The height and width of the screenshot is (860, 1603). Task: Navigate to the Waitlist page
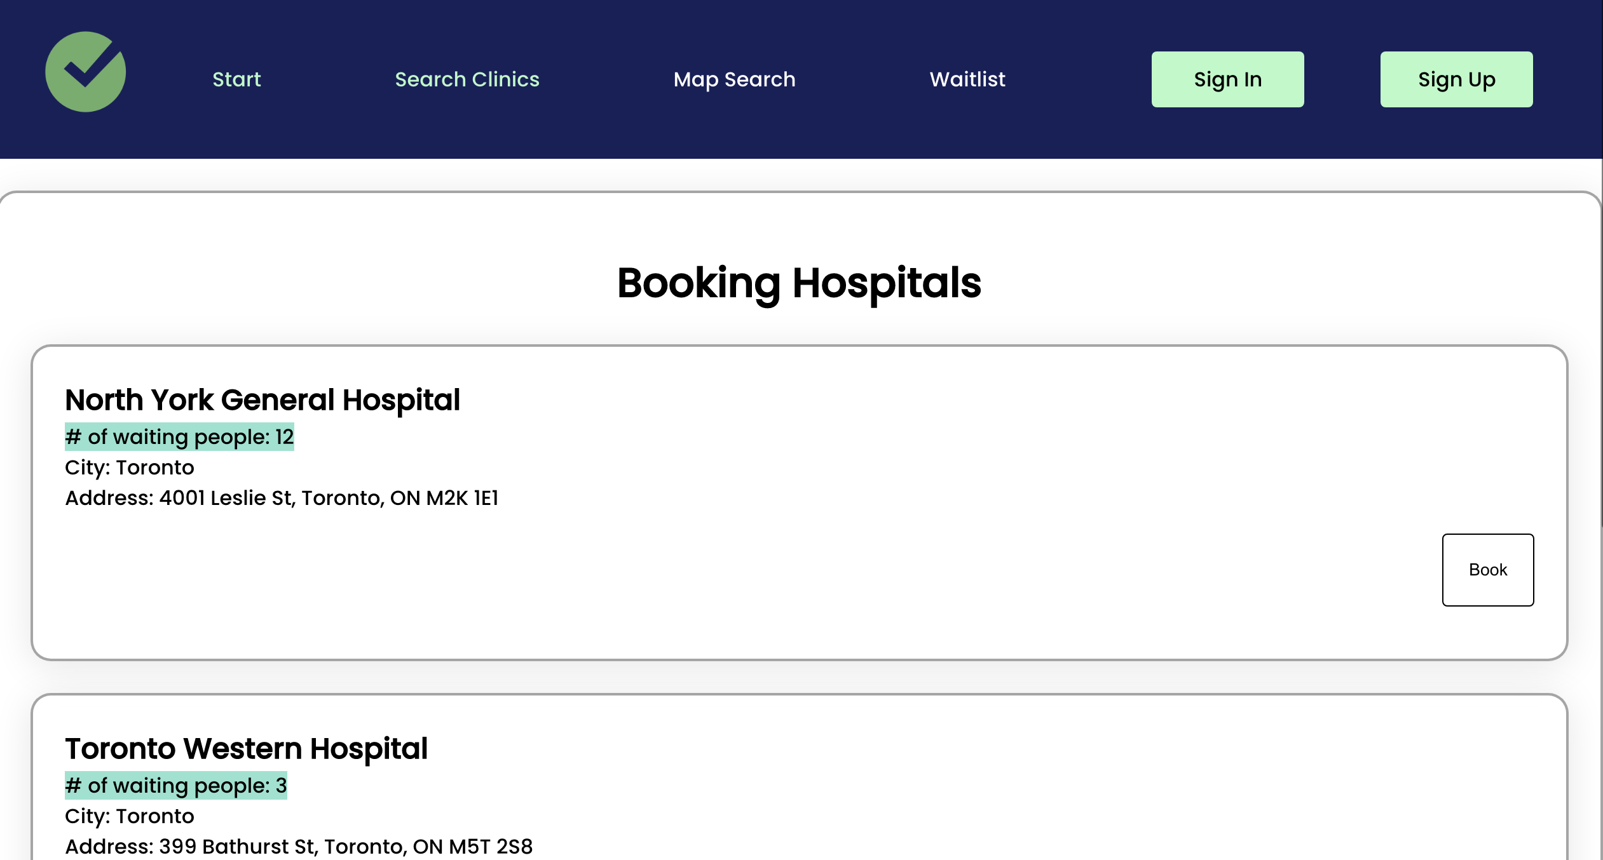[967, 79]
